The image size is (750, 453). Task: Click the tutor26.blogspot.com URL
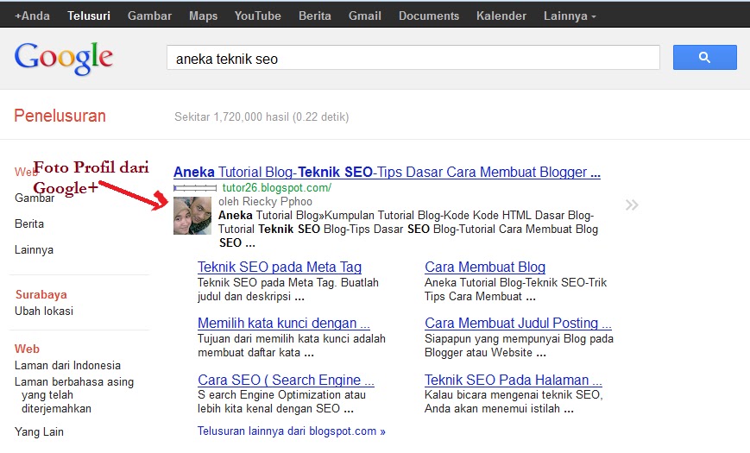[x=276, y=188]
